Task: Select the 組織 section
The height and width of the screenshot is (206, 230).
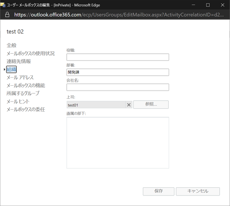Action: 11,69
